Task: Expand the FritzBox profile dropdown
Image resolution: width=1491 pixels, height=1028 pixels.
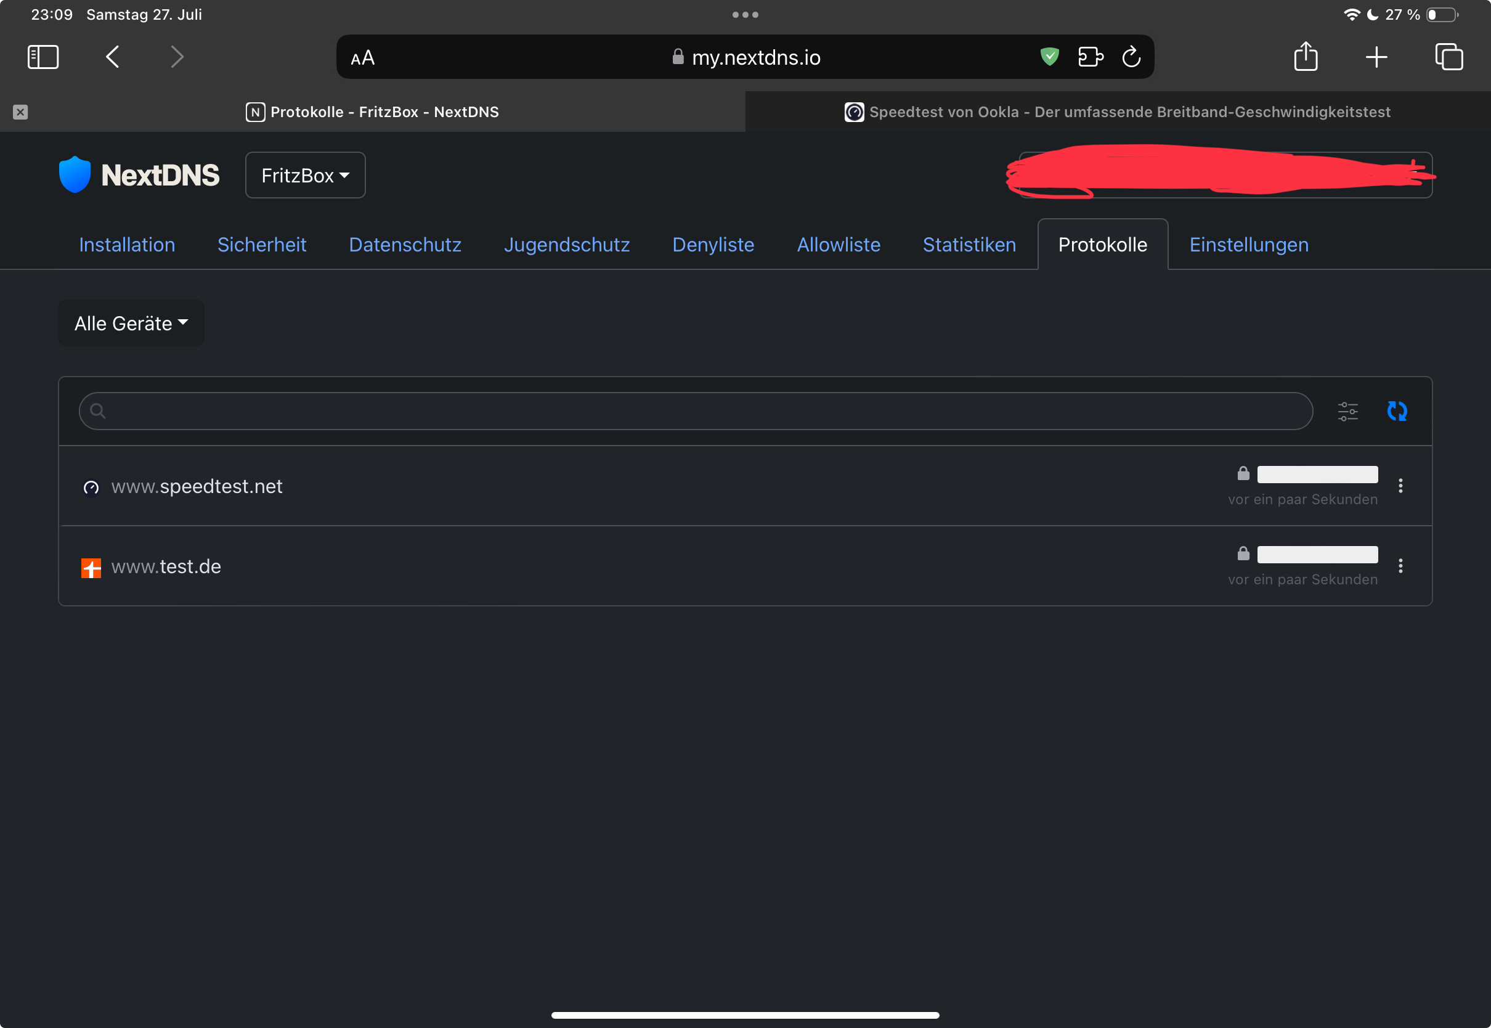Action: click(305, 175)
